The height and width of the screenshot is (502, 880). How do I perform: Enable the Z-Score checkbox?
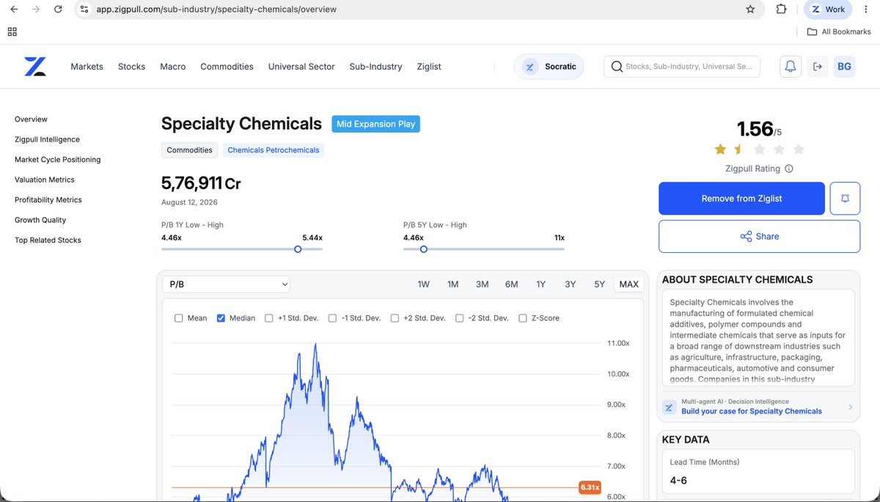pos(523,318)
